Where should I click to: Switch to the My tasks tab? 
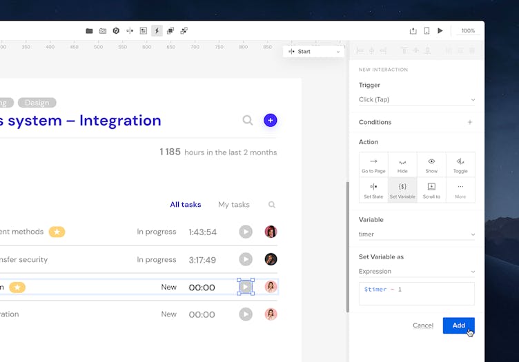(234, 205)
